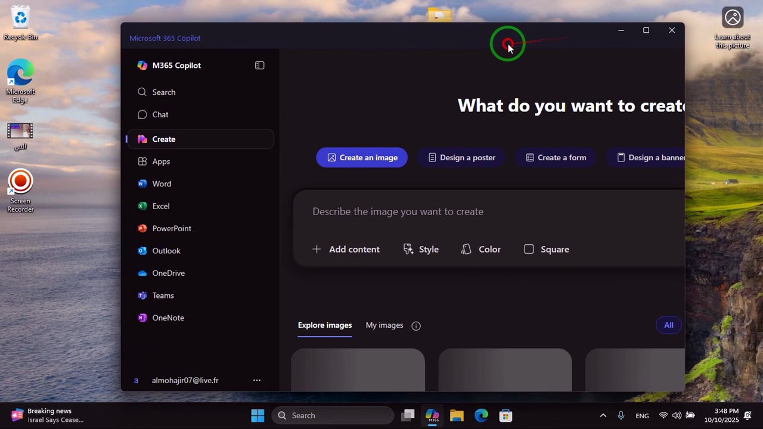Click the taskbar Search box
This screenshot has width=763, height=429.
(333, 415)
